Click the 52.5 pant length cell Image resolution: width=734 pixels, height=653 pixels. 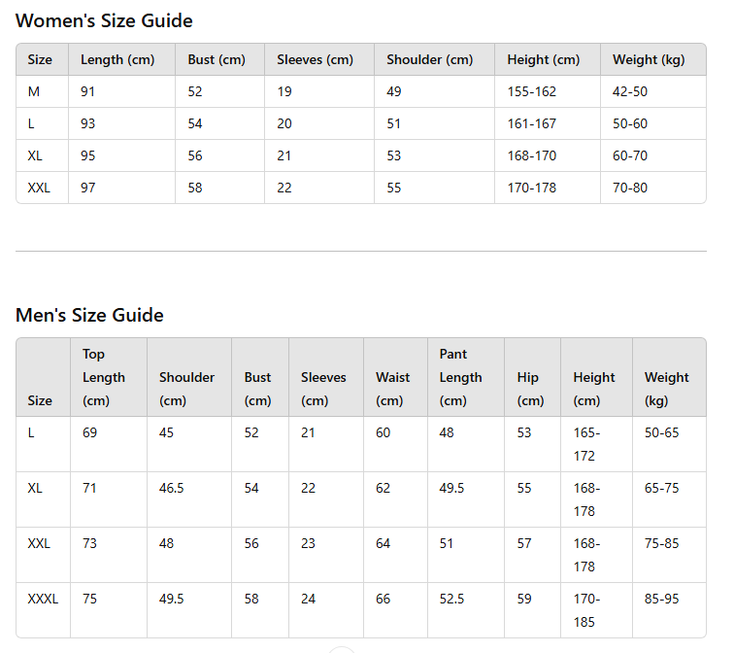pyautogui.click(x=451, y=599)
